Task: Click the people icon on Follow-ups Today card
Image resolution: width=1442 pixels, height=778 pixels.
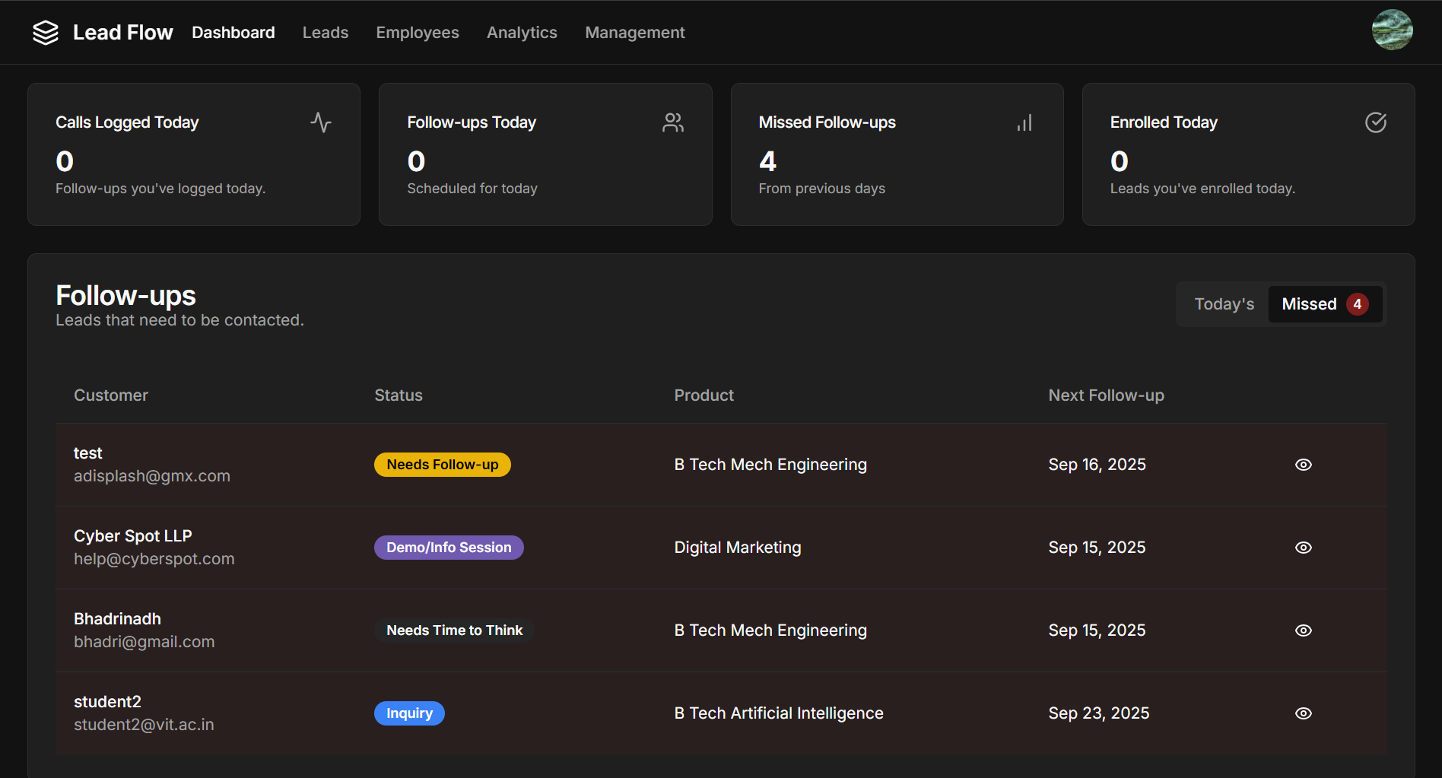Action: point(672,122)
